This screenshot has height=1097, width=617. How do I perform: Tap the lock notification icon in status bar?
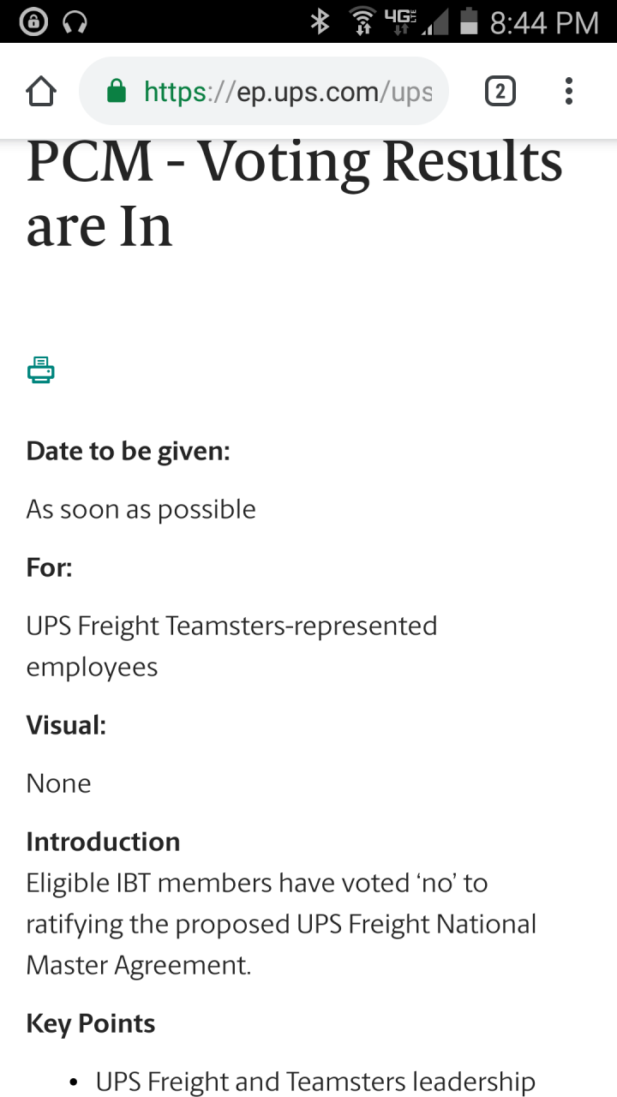(x=33, y=21)
